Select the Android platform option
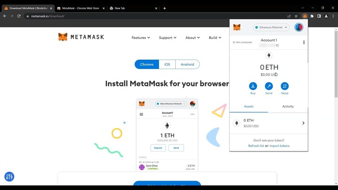338x190 pixels. pyautogui.click(x=187, y=64)
